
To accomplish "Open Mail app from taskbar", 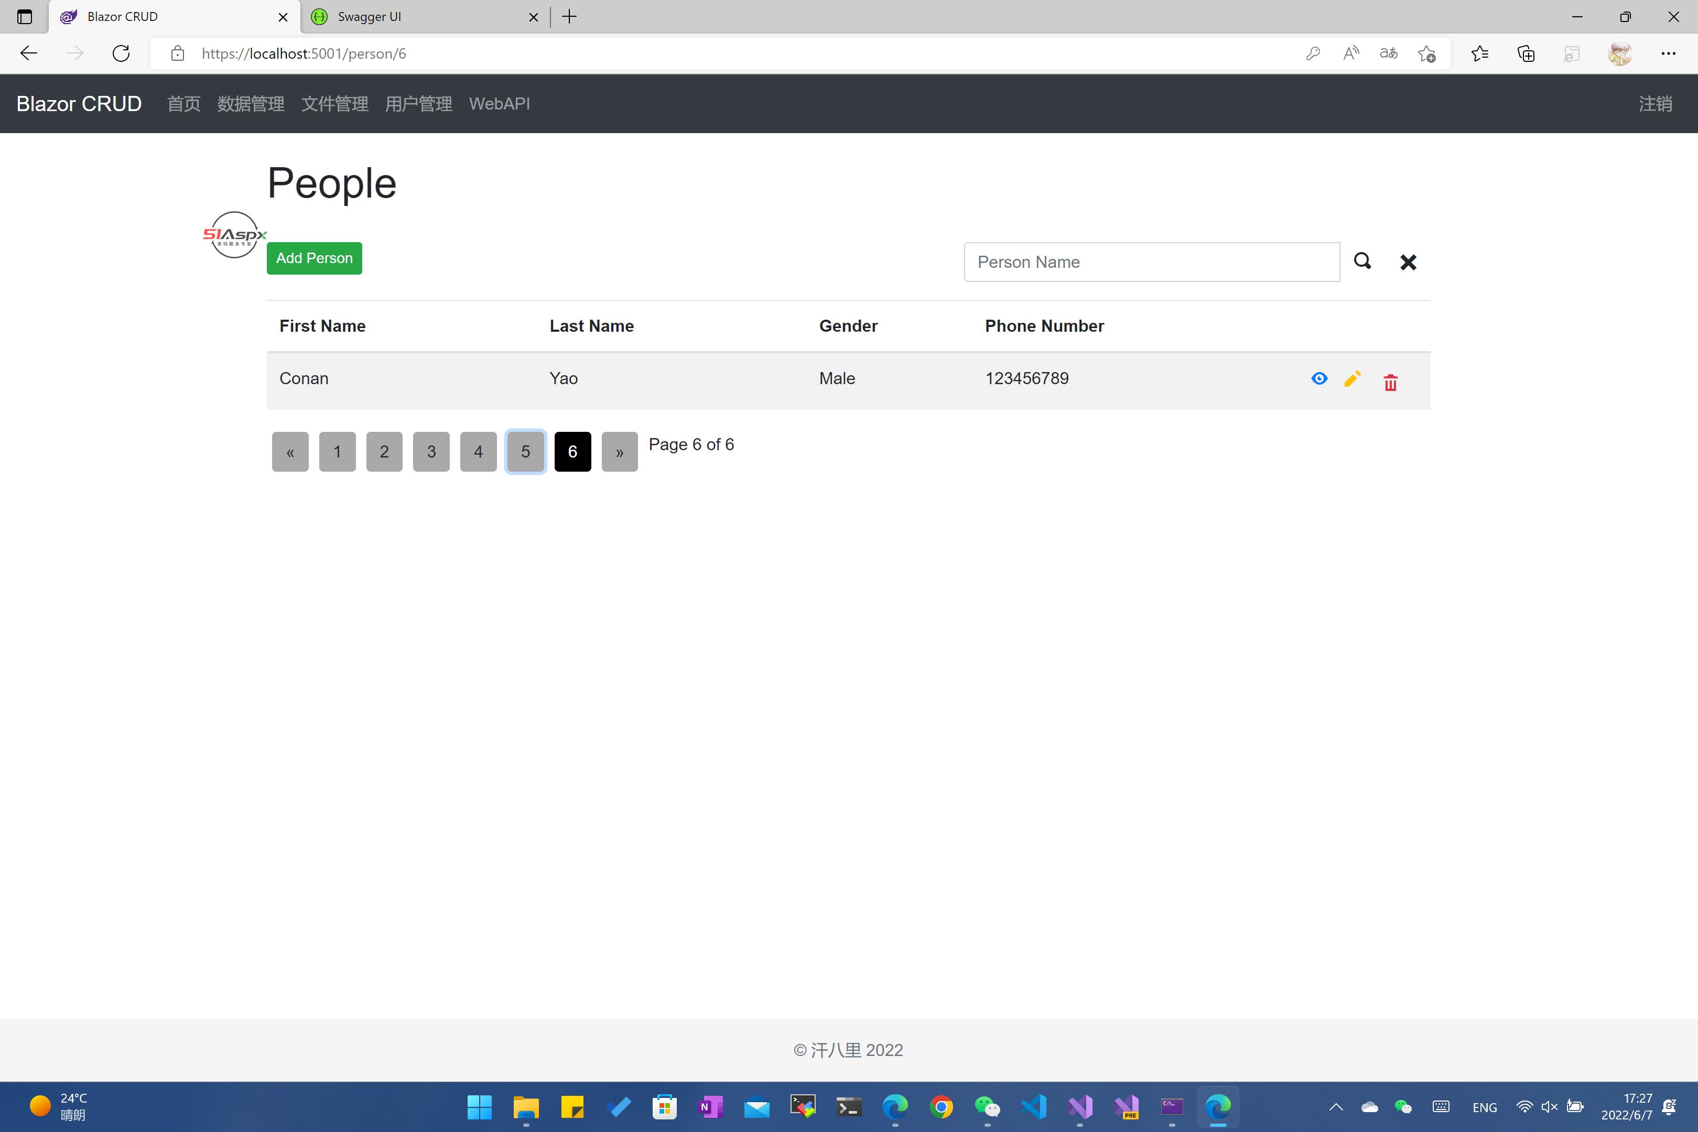I will (x=756, y=1107).
